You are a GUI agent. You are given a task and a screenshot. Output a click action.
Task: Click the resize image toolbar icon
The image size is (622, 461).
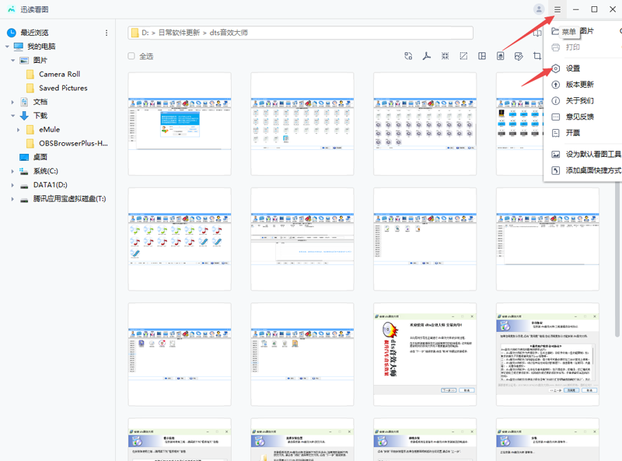(x=463, y=56)
